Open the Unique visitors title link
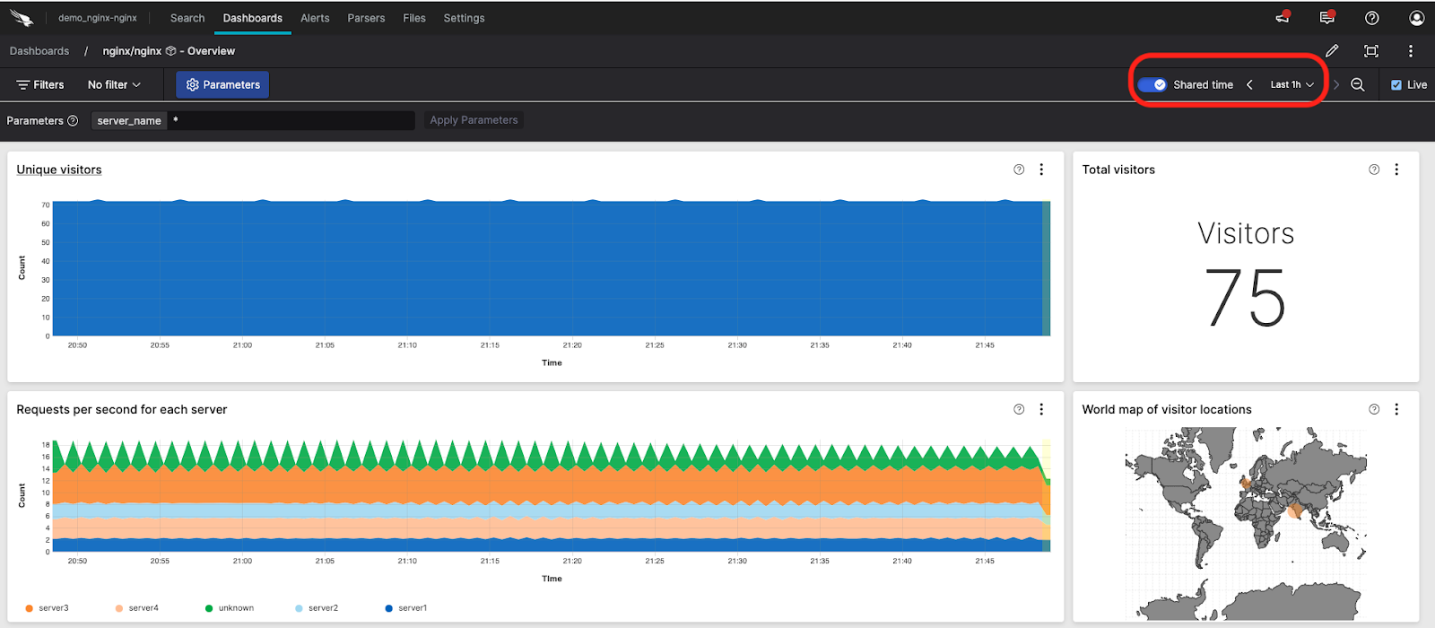Image resolution: width=1435 pixels, height=628 pixels. 59,170
